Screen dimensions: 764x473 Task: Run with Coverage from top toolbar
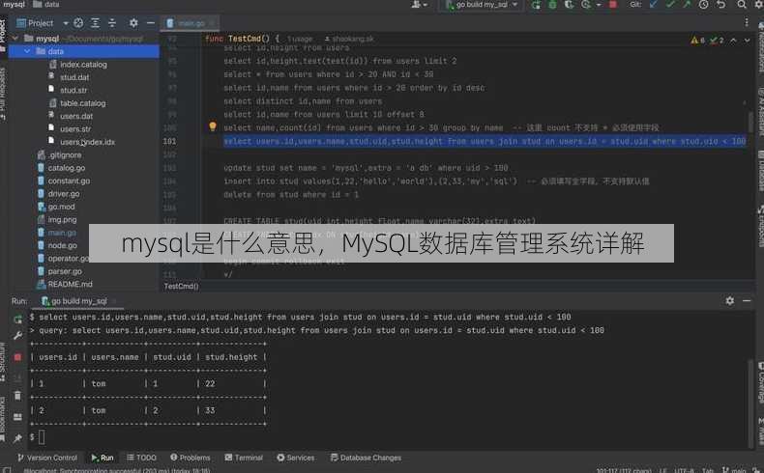point(569,5)
